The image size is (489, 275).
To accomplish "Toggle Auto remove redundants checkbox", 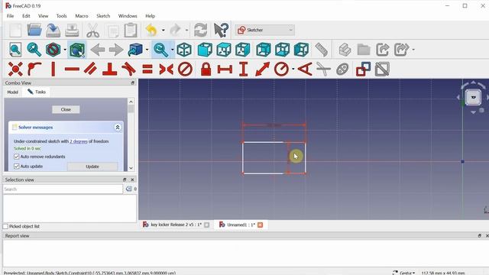I will 17,157.
